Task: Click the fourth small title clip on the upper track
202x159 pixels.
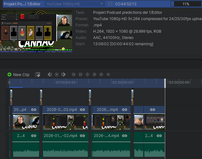Action: (132, 97)
